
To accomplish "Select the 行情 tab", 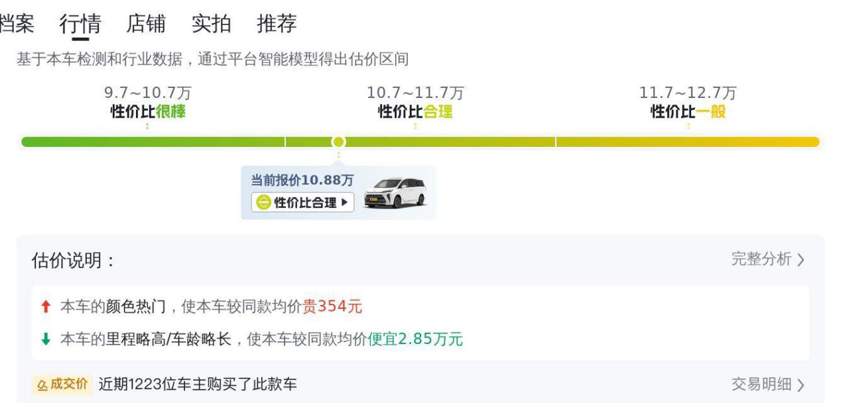I will (80, 24).
